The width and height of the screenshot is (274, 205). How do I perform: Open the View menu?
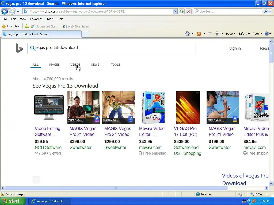[x=23, y=19]
